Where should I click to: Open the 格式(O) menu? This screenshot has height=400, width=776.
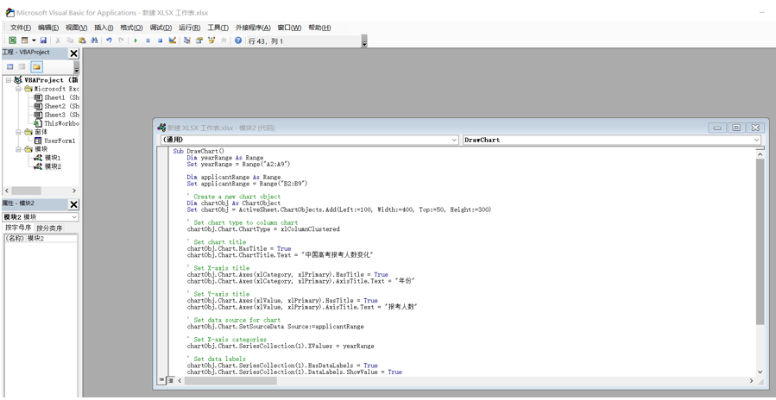[x=132, y=28]
